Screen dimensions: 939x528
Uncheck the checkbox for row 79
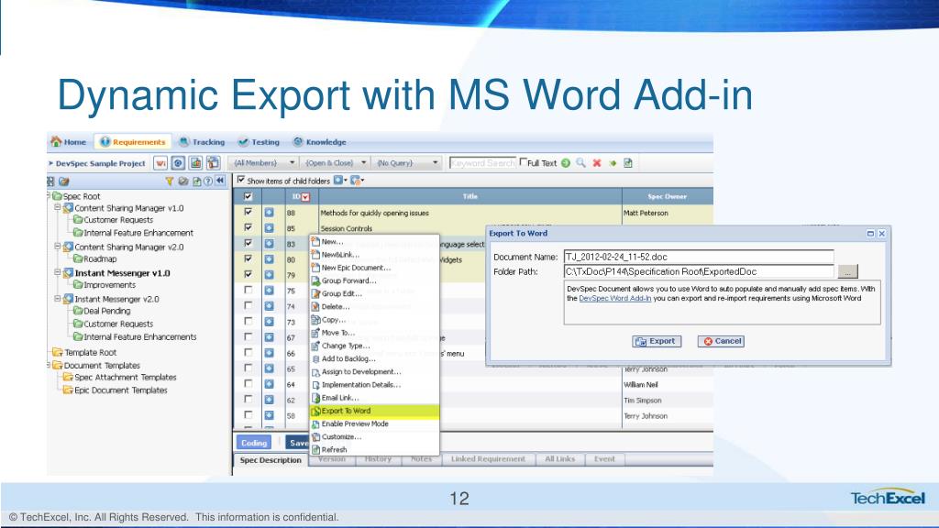pos(248,274)
